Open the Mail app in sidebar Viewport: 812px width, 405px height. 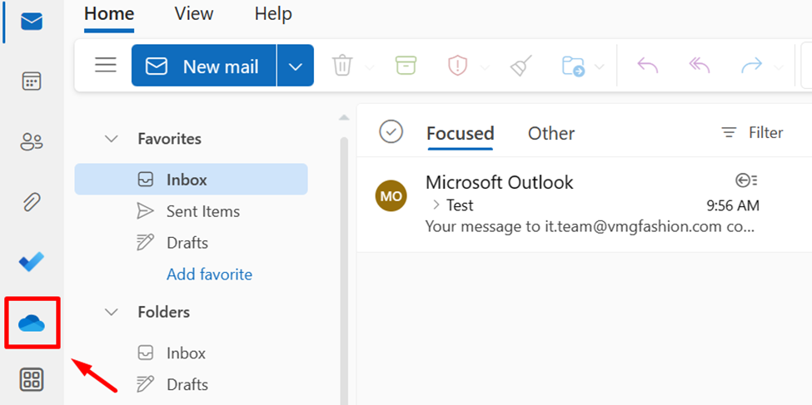pyautogui.click(x=32, y=22)
